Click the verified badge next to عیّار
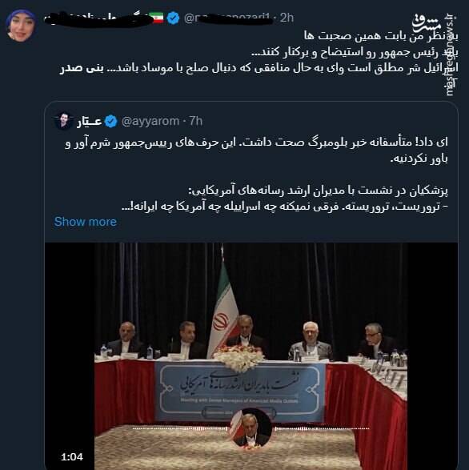 click(110, 122)
